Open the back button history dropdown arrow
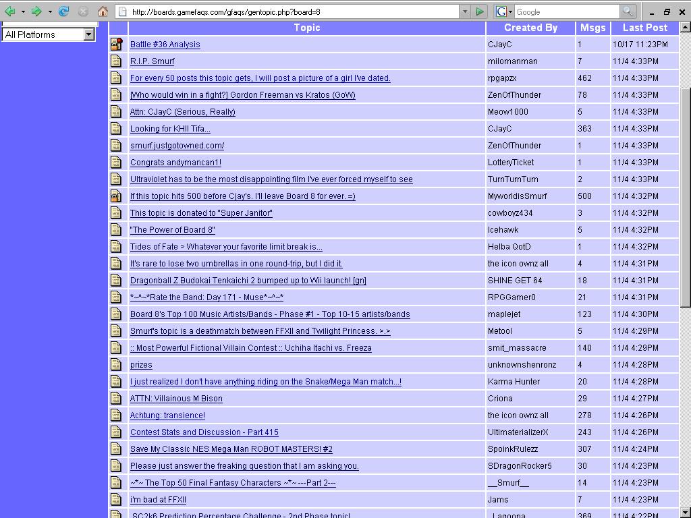The width and height of the screenshot is (691, 518). point(23,11)
